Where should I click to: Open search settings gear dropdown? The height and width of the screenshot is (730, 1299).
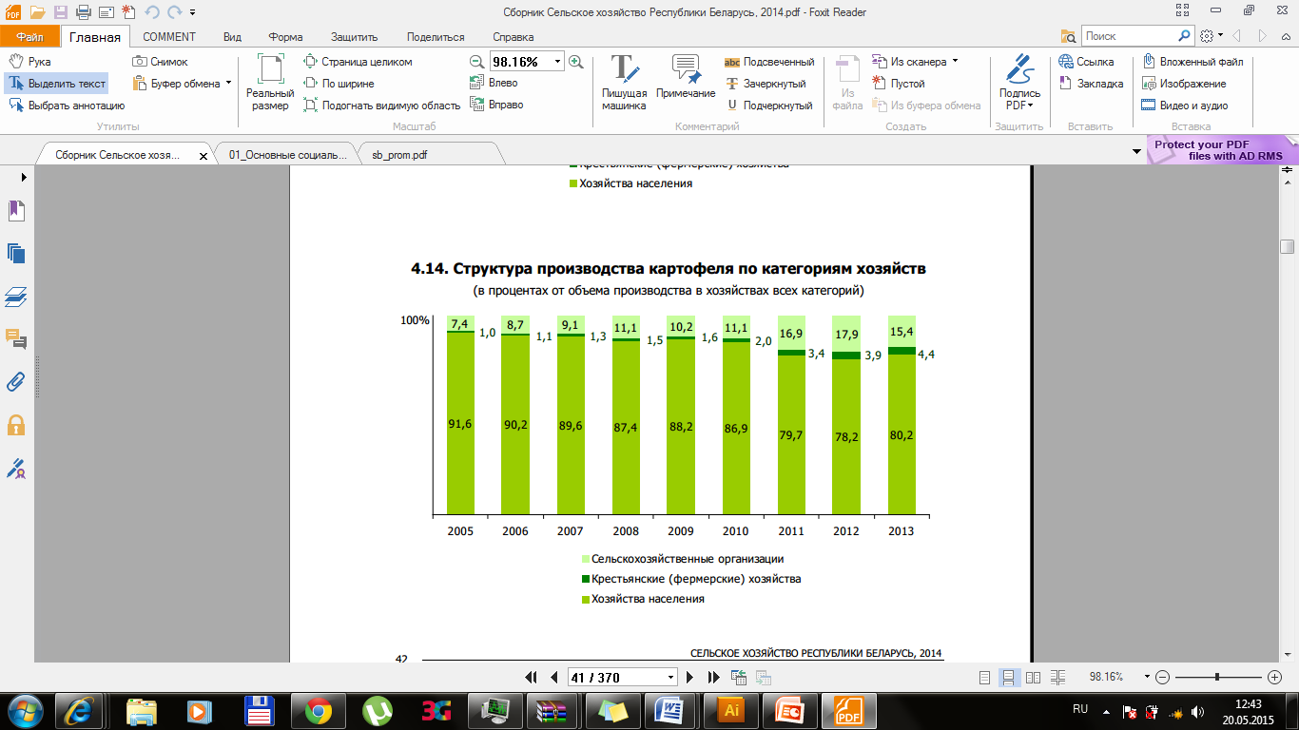1211,36
